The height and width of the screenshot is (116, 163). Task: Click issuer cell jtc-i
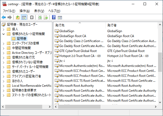tap(110, 61)
